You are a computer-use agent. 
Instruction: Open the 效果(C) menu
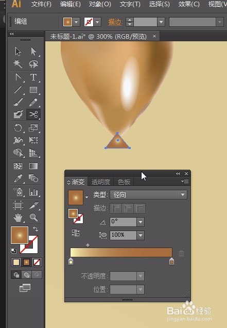click(x=189, y=4)
